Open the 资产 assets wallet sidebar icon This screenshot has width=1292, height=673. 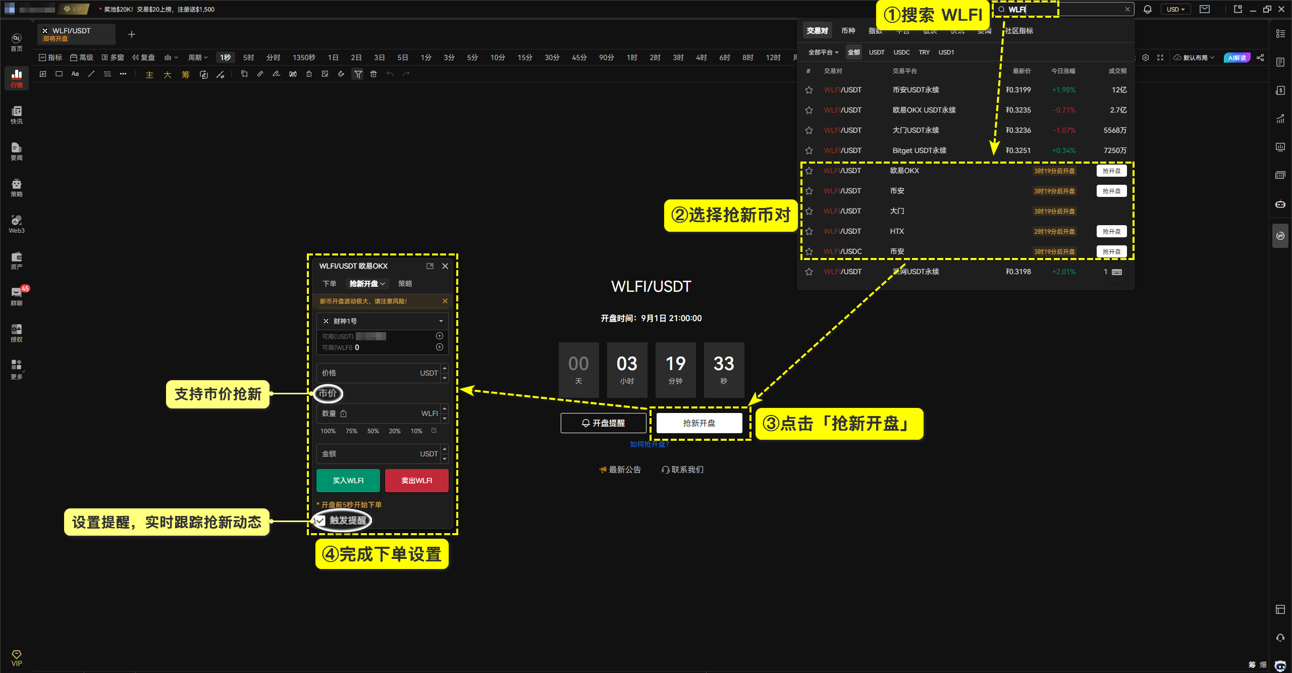click(17, 260)
